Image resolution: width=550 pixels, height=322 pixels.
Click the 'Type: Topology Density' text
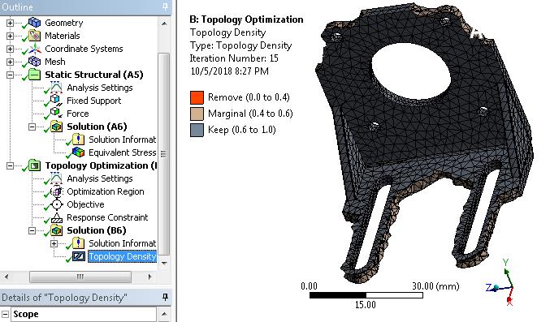[240, 45]
